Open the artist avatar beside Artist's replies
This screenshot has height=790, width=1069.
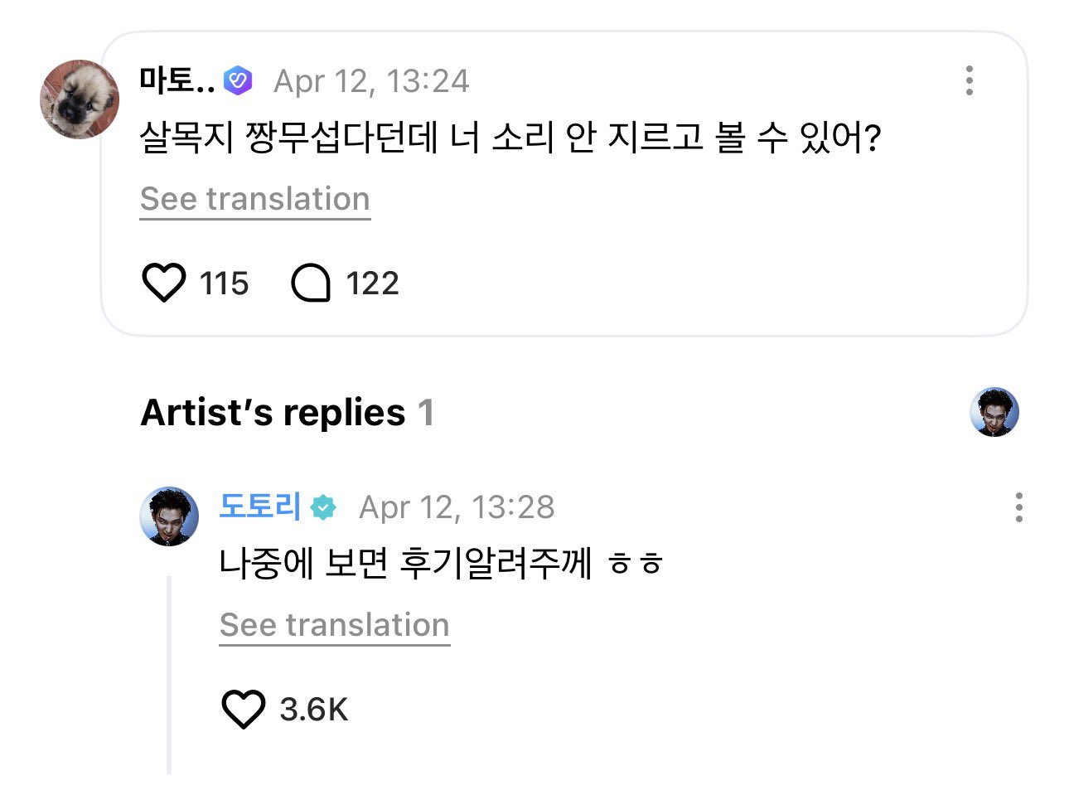click(994, 412)
